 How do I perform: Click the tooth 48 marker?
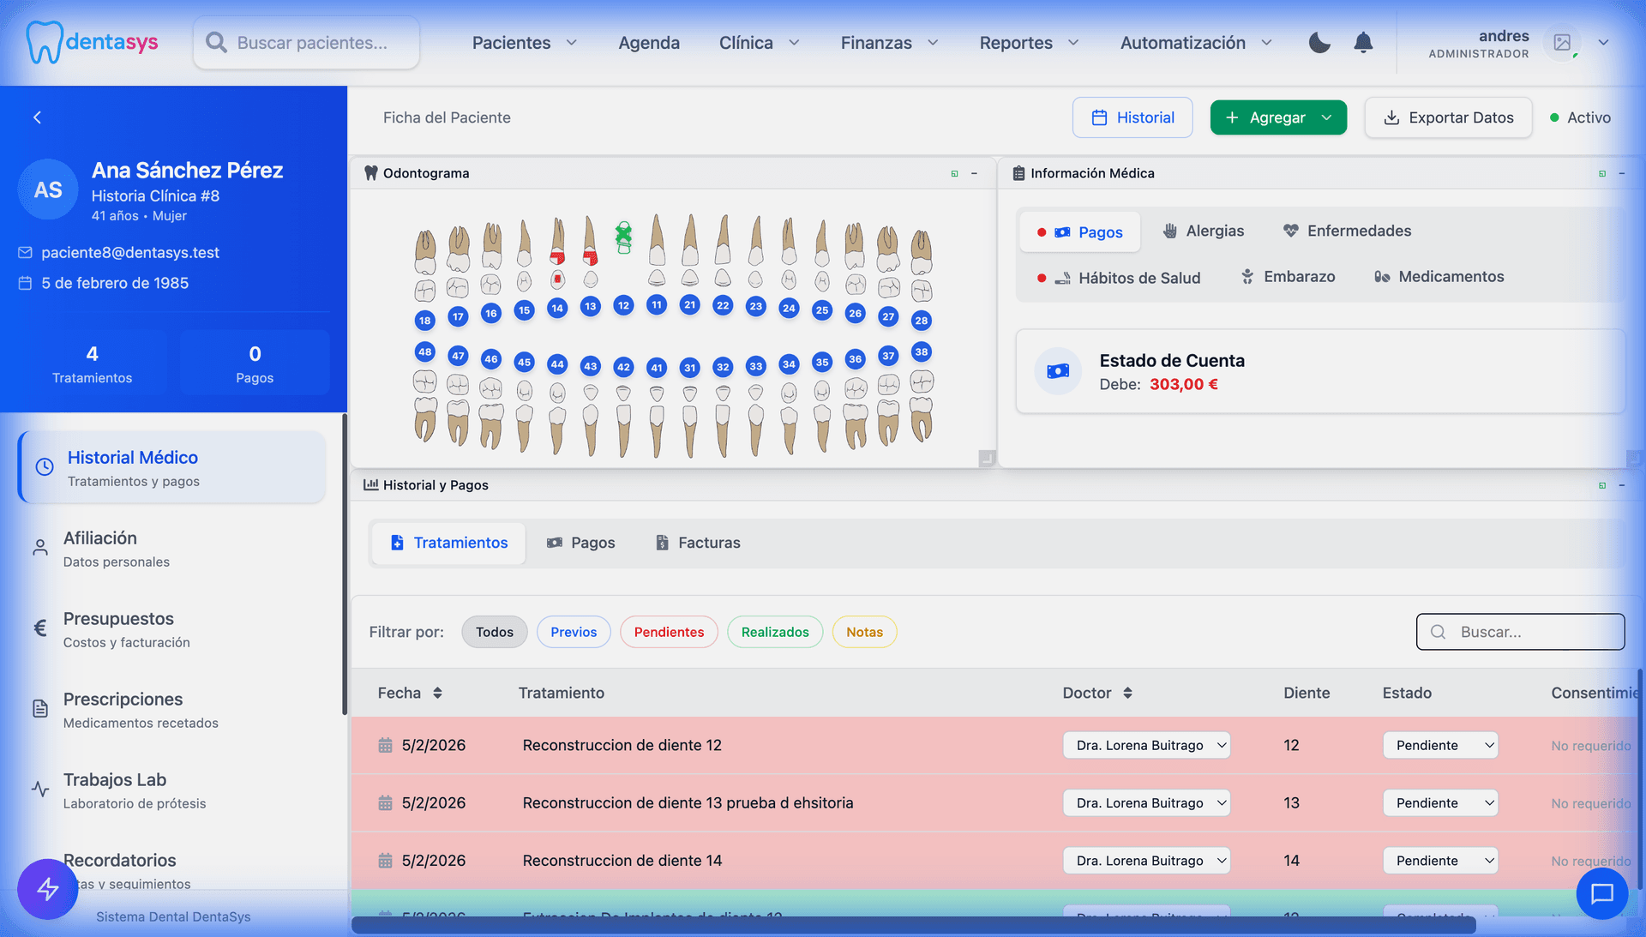[x=424, y=351]
